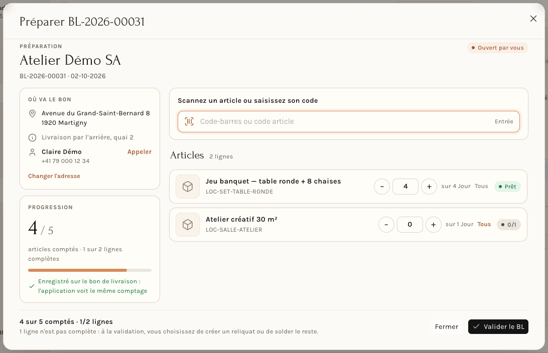
Task: Decrease quantity for Atelier créatif 30 m²
Action: [386, 225]
